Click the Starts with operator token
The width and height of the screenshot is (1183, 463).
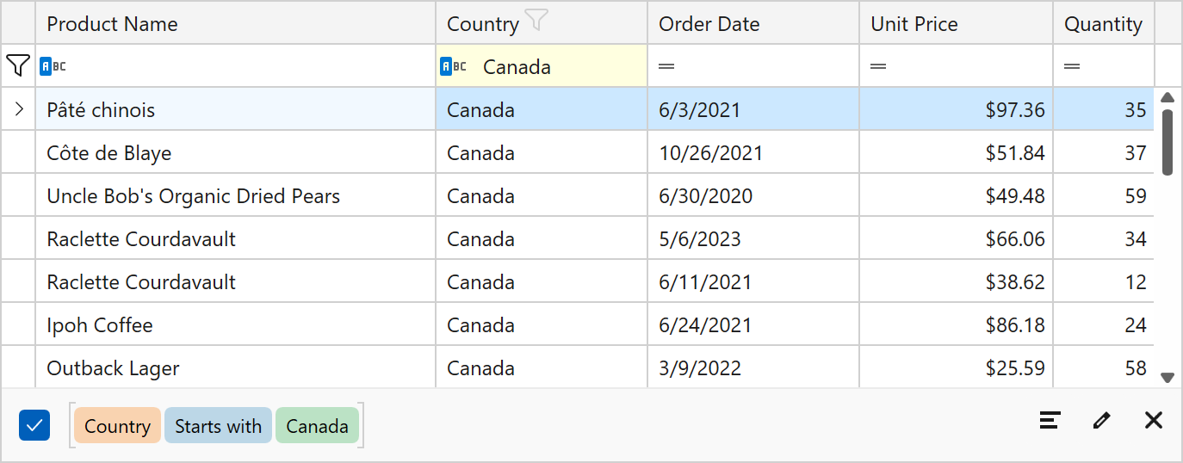218,426
